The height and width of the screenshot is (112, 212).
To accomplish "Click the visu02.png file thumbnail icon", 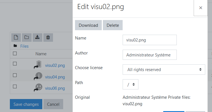I will coord(38,65).
